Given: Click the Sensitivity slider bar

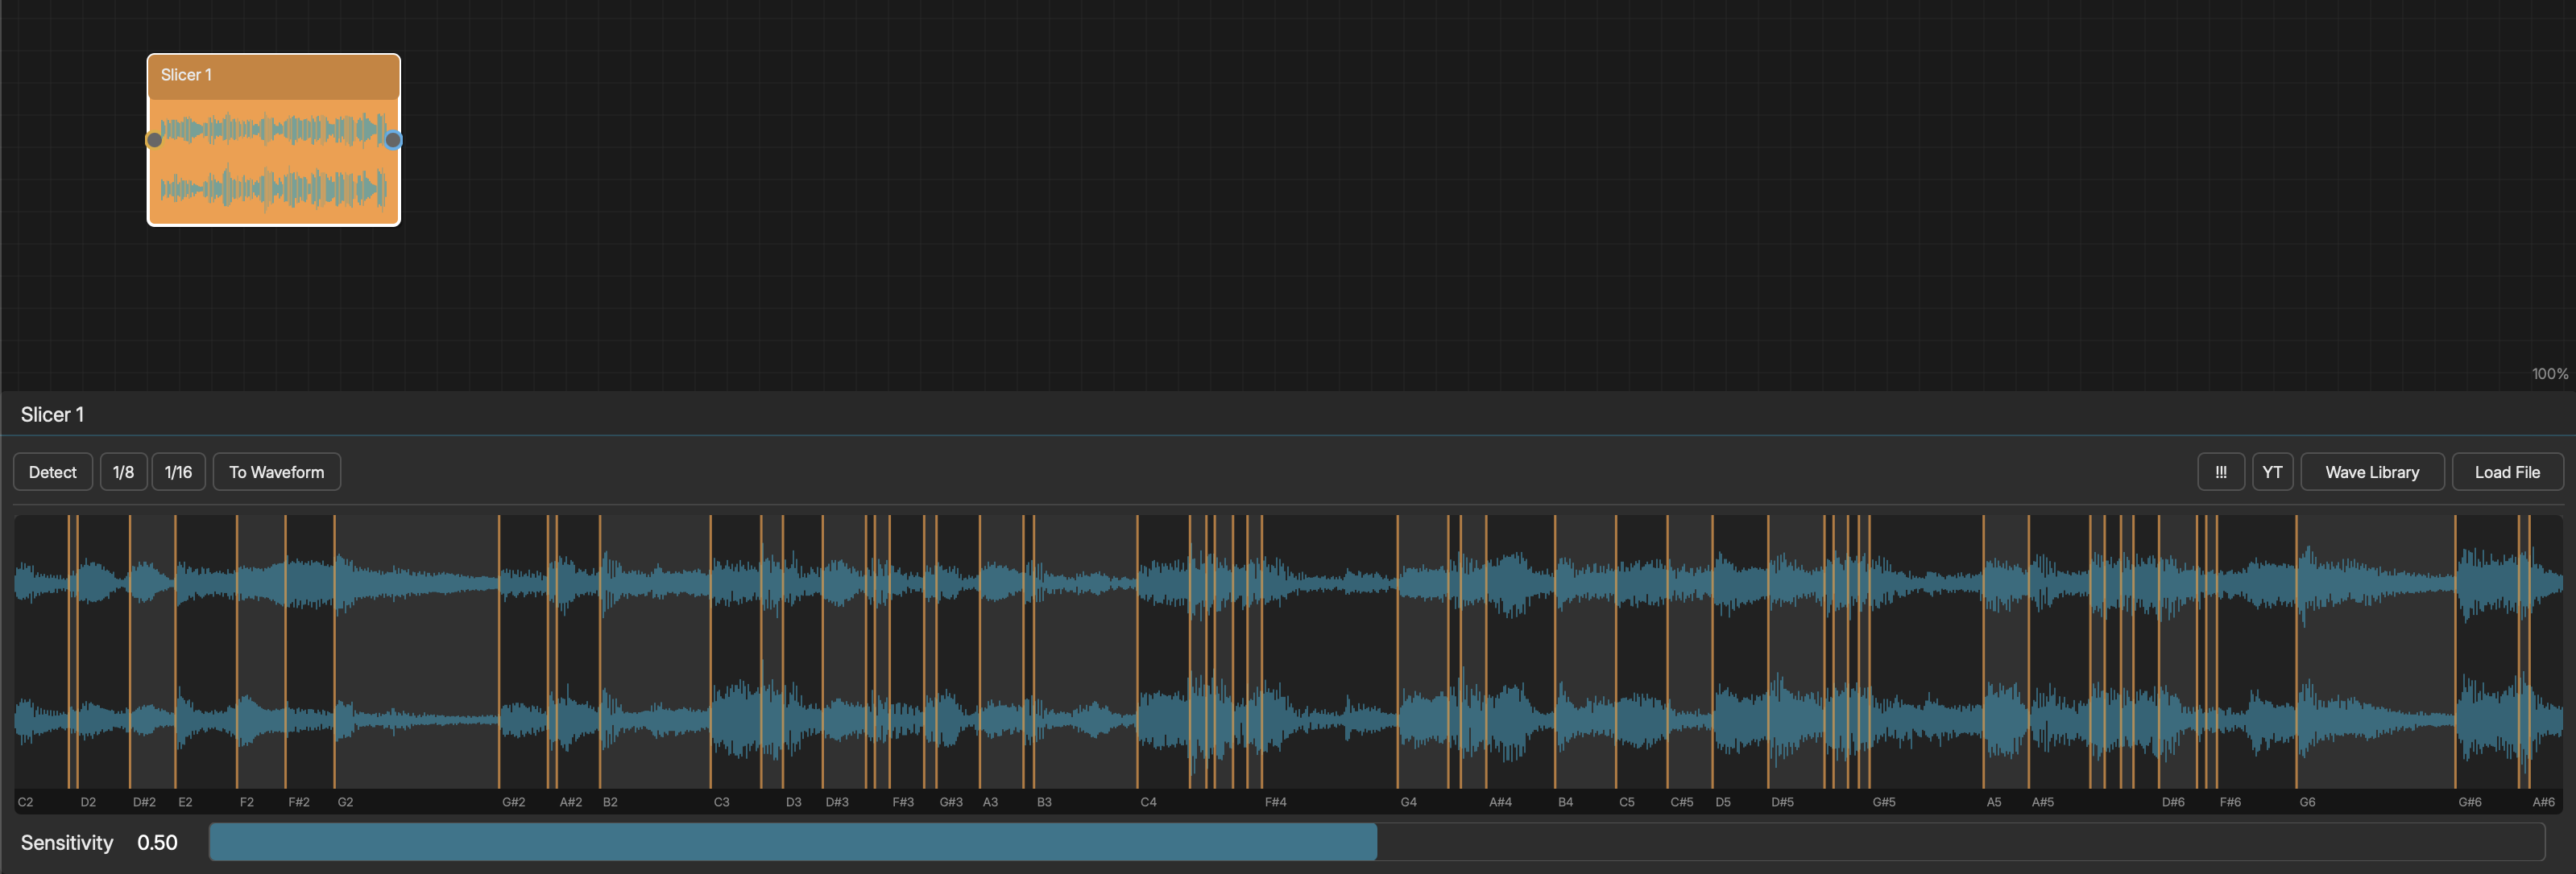Looking at the screenshot, I should click(1376, 842).
